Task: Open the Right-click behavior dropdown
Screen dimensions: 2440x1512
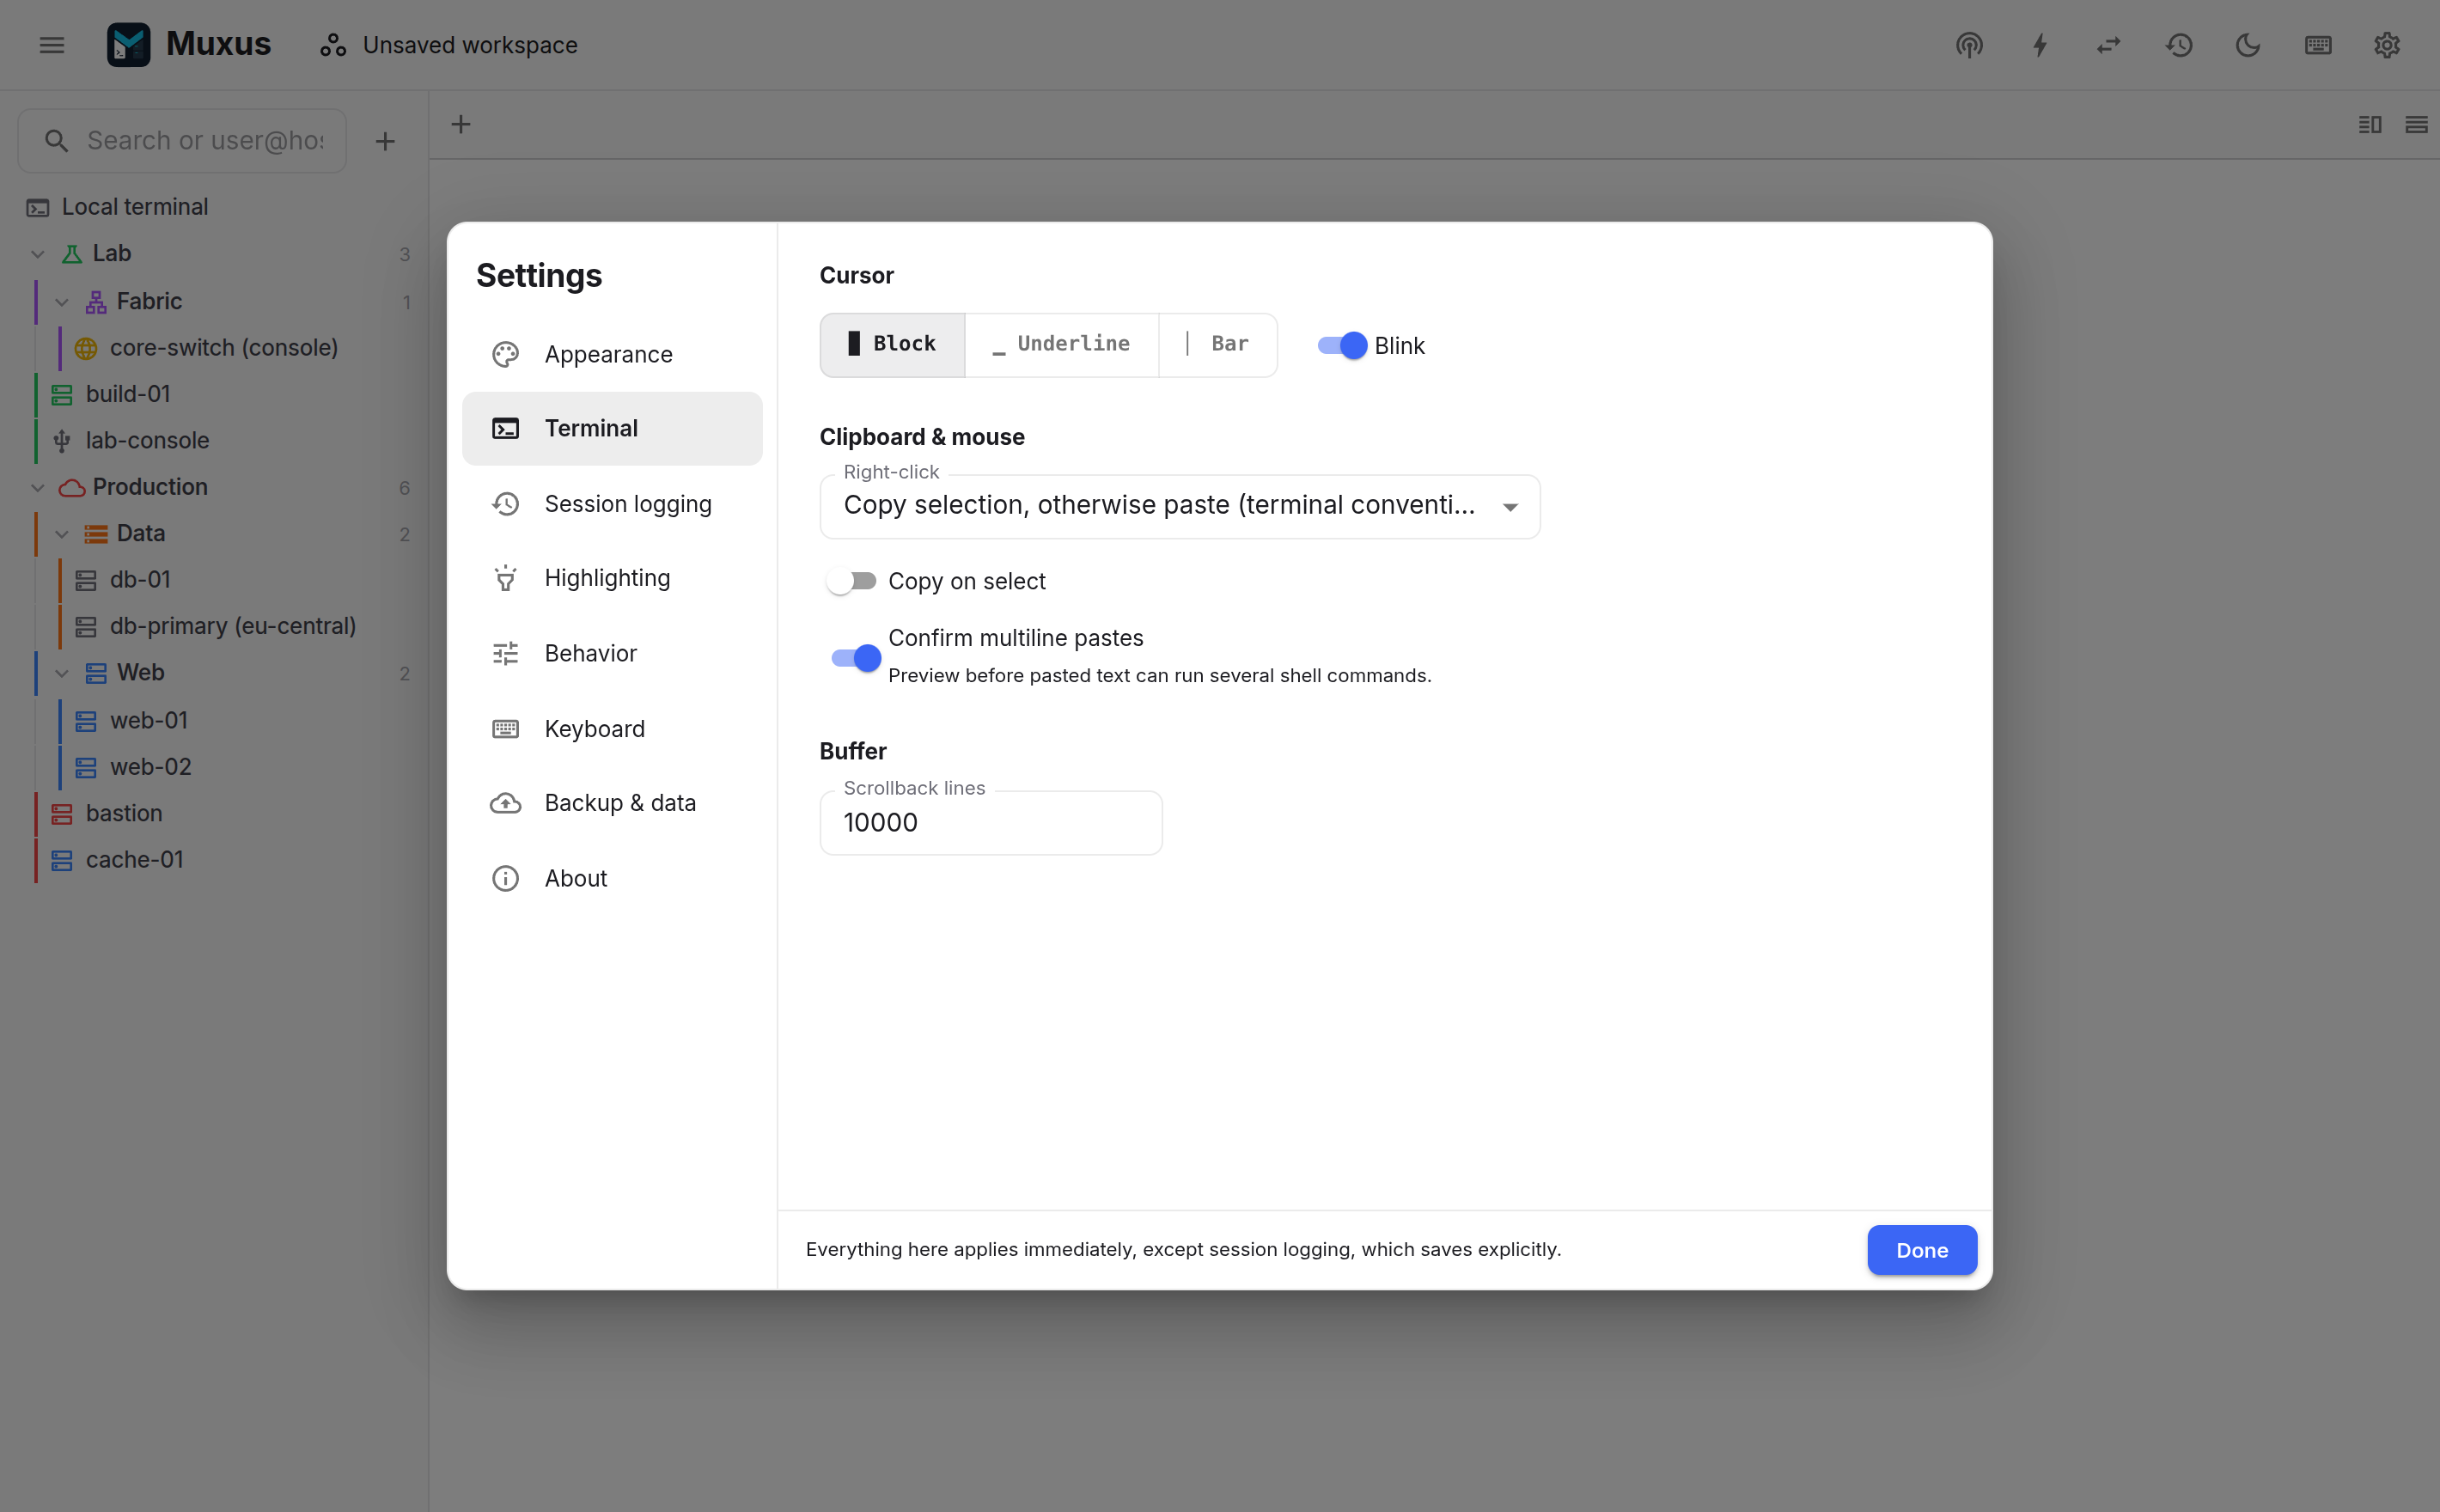Action: point(1180,506)
